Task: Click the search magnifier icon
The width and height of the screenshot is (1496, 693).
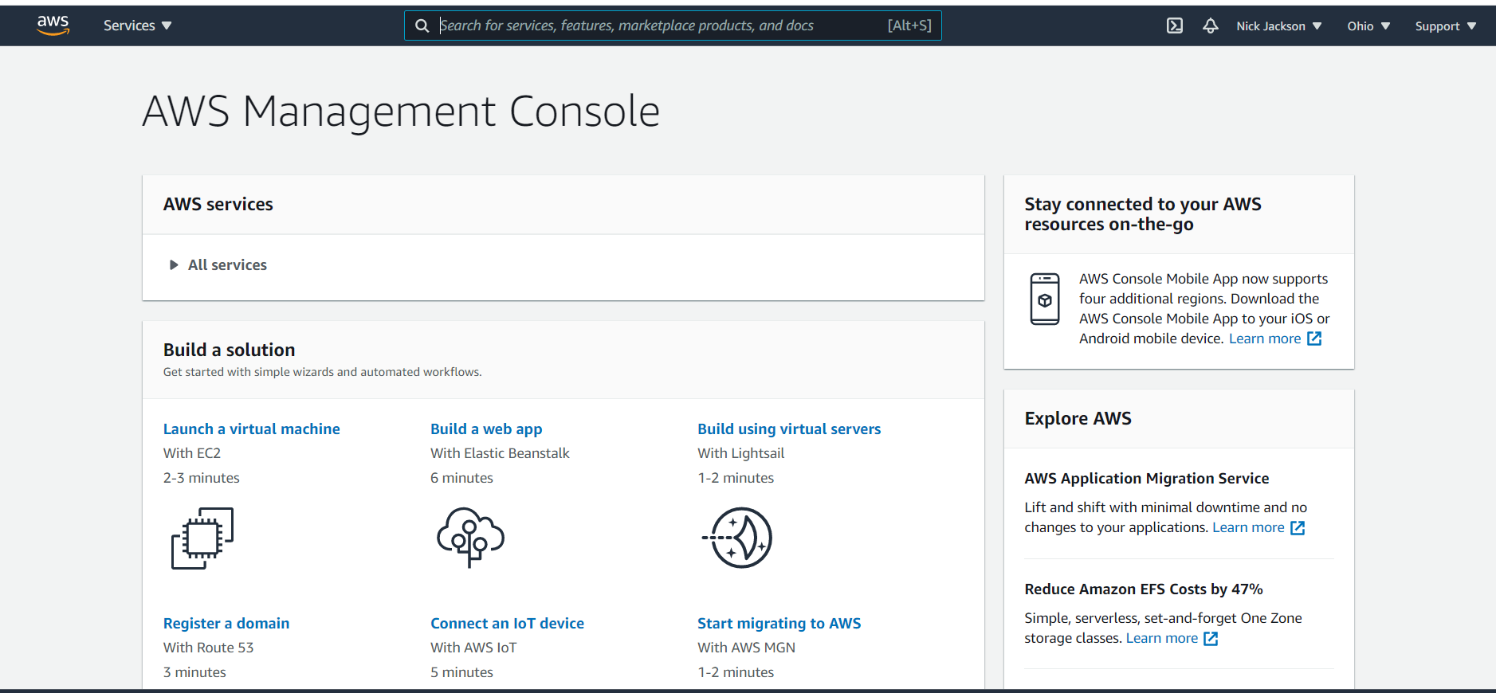Action: (422, 25)
